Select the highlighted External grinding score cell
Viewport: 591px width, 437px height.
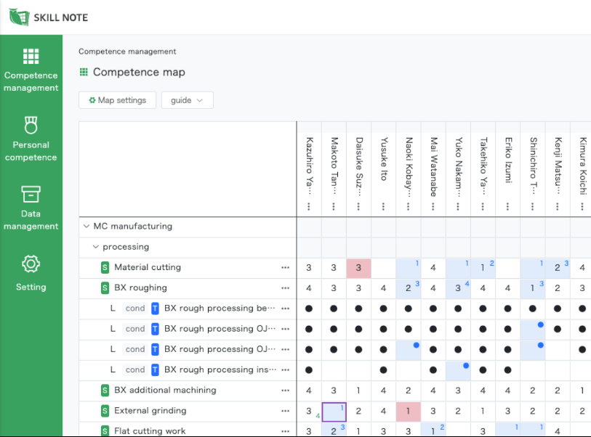pos(335,412)
